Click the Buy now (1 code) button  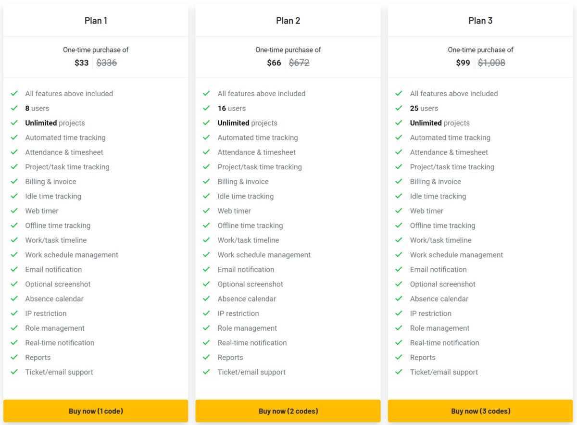(96, 411)
